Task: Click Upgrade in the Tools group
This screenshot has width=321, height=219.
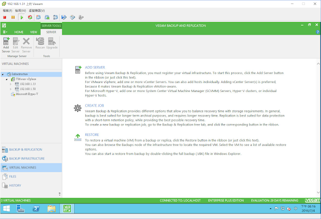Action: click(52, 43)
